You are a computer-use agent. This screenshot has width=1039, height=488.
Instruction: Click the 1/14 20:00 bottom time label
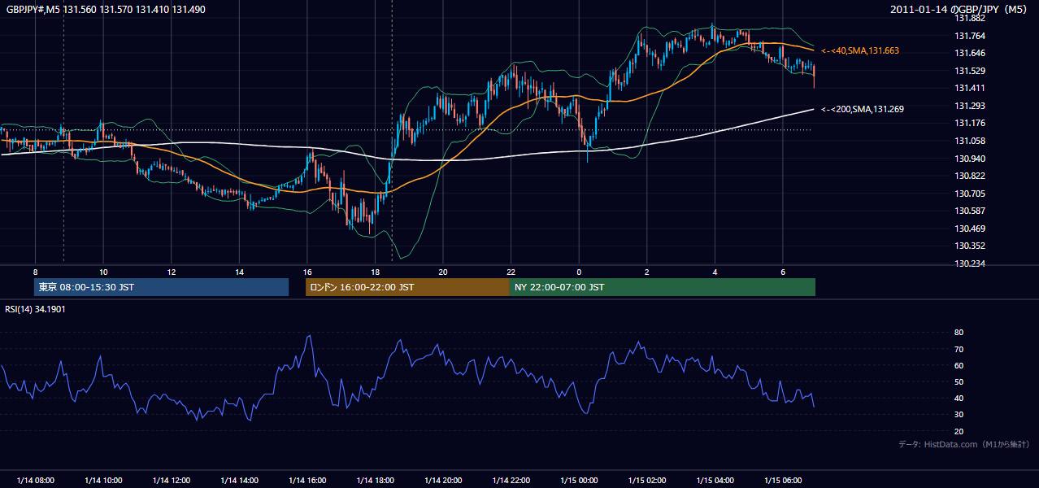tap(443, 481)
